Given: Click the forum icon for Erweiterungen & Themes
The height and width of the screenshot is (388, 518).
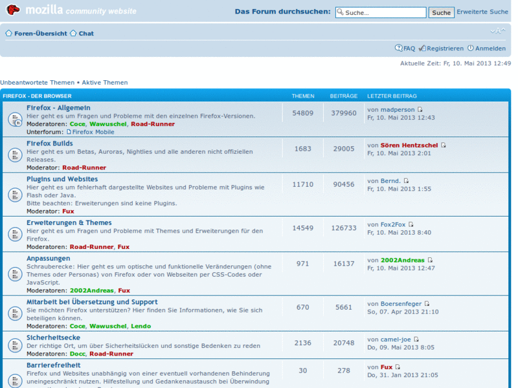Looking at the screenshot, I should [x=15, y=234].
